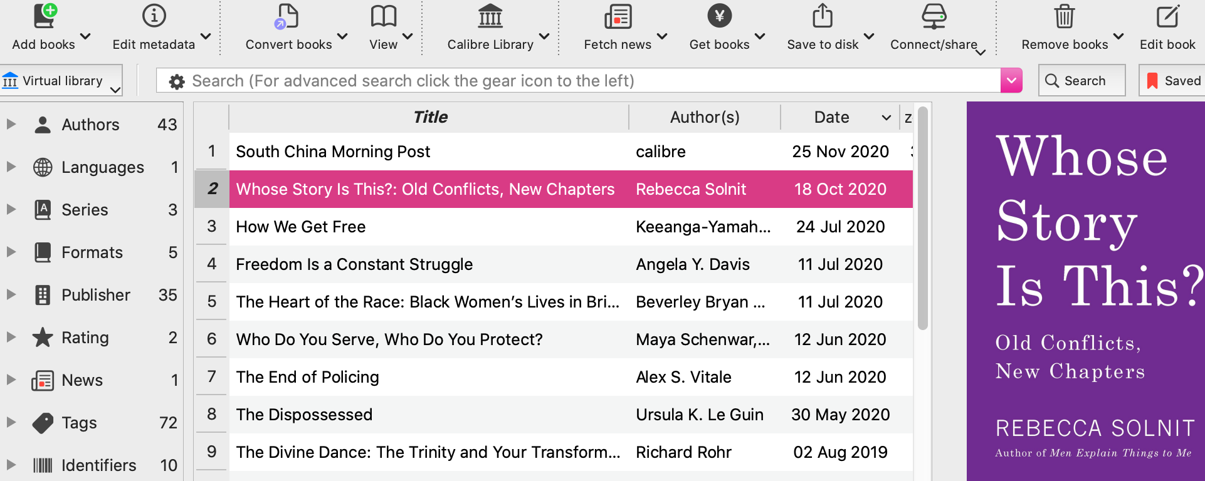Viewport: 1205px width, 481px height.
Task: Open the Virtual library menu
Action: [x=61, y=81]
